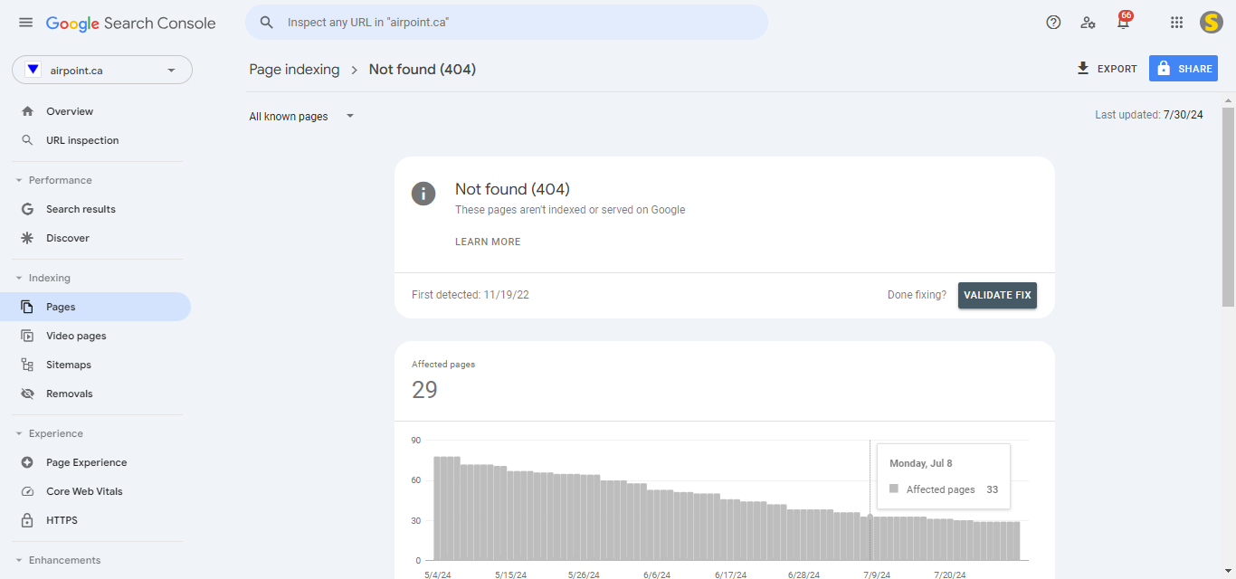The image size is (1236, 579).
Task: Click the Pages copy icon
Action: pos(27,307)
